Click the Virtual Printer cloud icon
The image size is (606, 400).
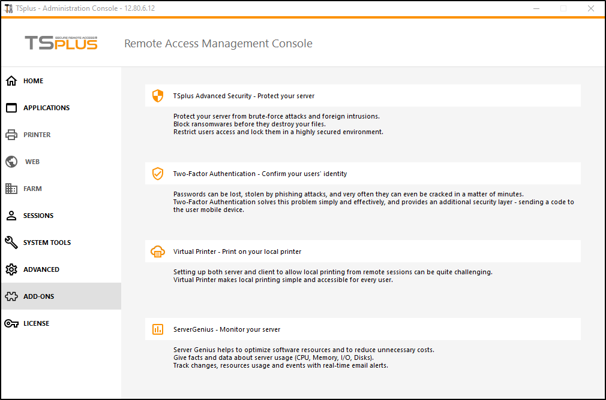[x=158, y=251]
